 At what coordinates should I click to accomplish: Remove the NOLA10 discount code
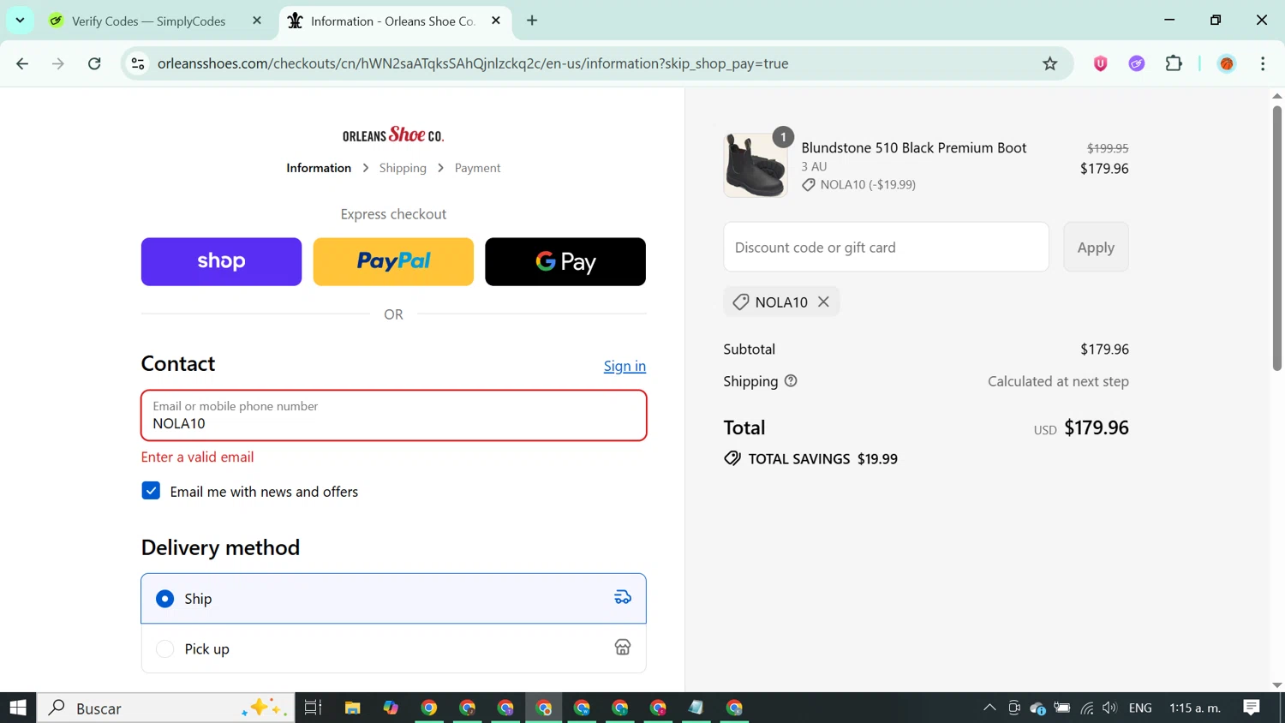pyautogui.click(x=823, y=302)
